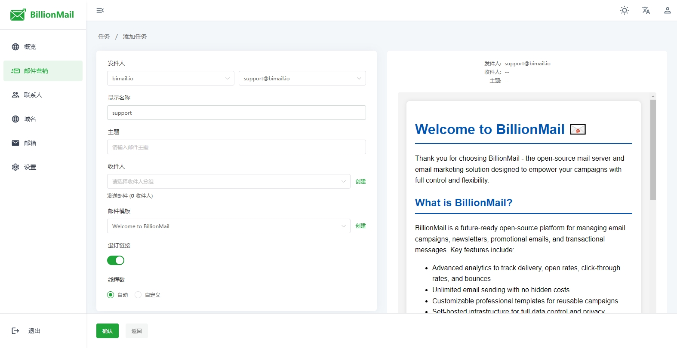Open the 设置 menu item
Image resolution: width=677 pixels, height=348 pixels.
[43, 167]
